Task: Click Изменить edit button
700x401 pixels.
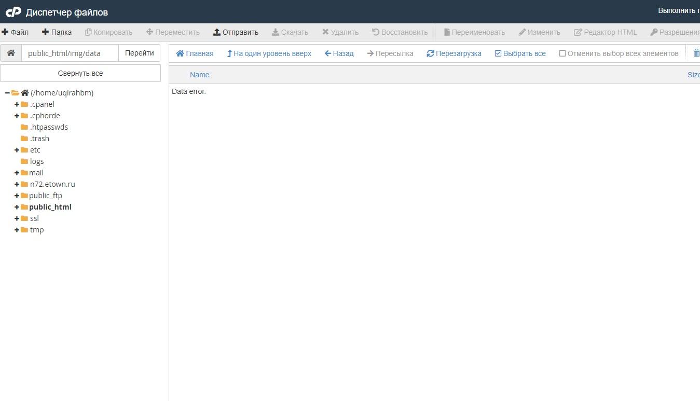Action: (540, 32)
